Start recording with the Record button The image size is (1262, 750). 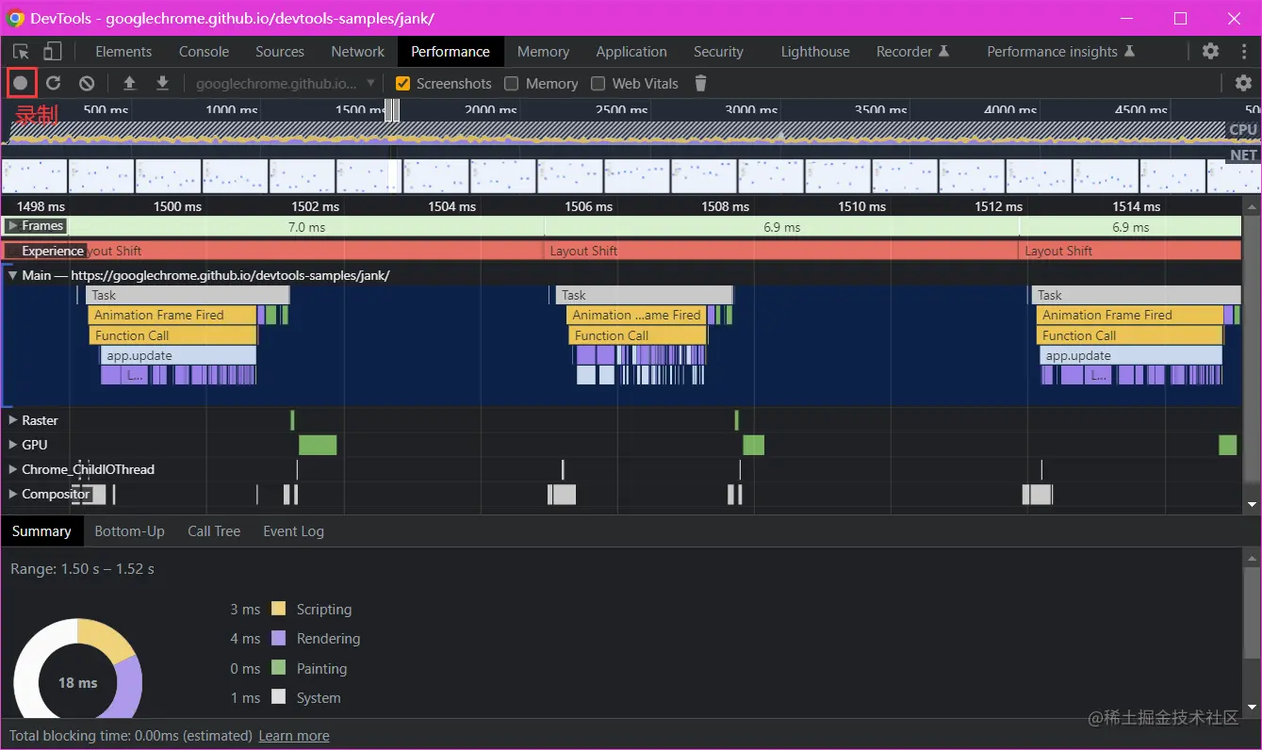(x=21, y=83)
